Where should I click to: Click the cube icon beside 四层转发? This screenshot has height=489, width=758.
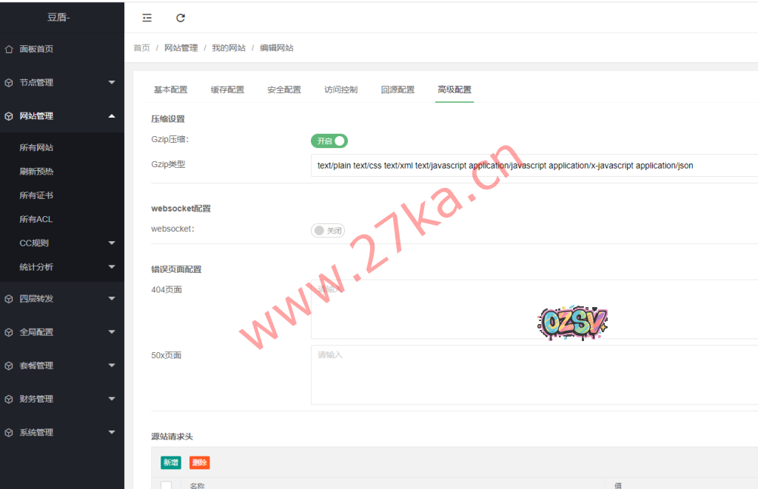[x=9, y=299]
